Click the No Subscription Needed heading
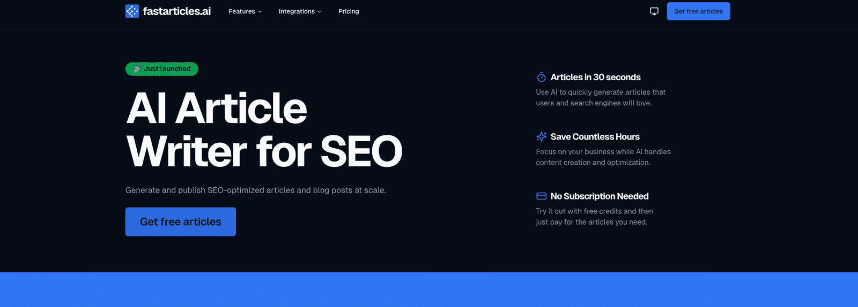This screenshot has height=307, width=858. click(600, 196)
